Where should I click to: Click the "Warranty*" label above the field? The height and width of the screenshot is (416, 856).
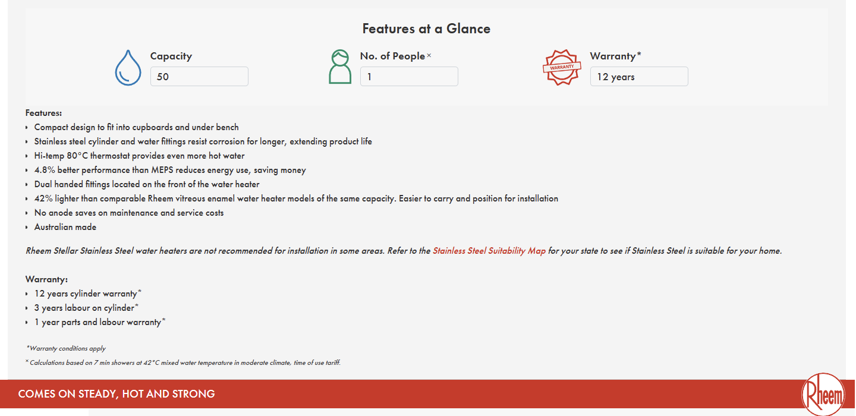(616, 56)
